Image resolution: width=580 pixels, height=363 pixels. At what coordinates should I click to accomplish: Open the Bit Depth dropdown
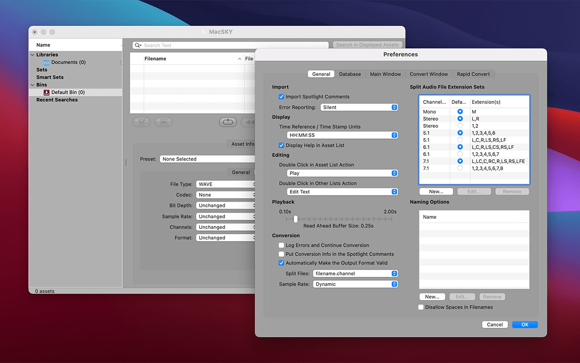tap(226, 206)
